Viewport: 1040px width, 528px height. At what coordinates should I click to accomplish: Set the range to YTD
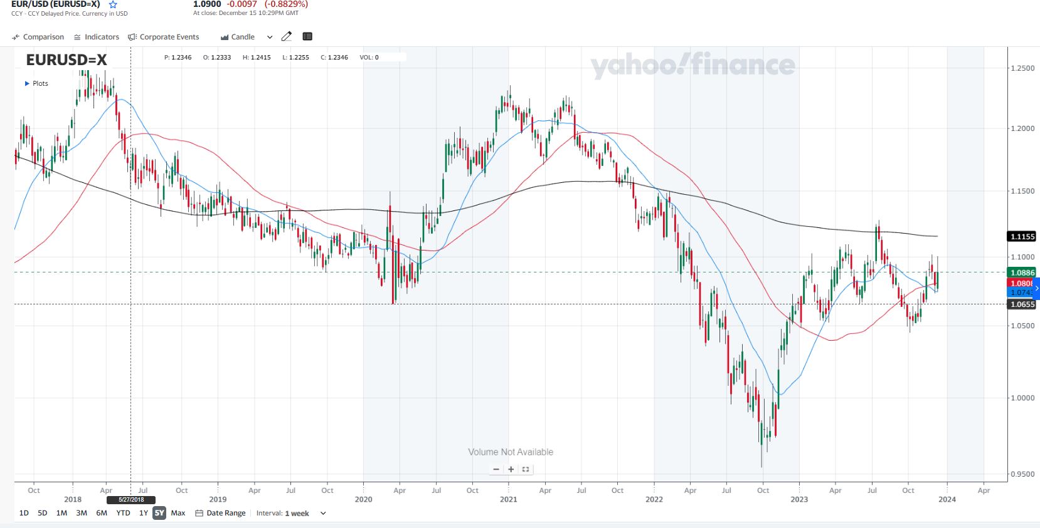click(x=123, y=513)
